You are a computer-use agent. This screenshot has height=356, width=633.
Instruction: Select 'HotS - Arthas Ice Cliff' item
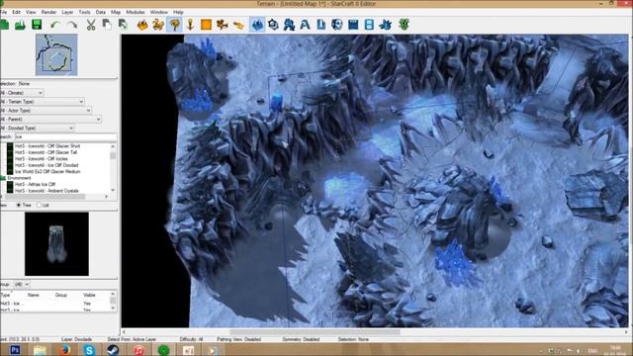35,185
